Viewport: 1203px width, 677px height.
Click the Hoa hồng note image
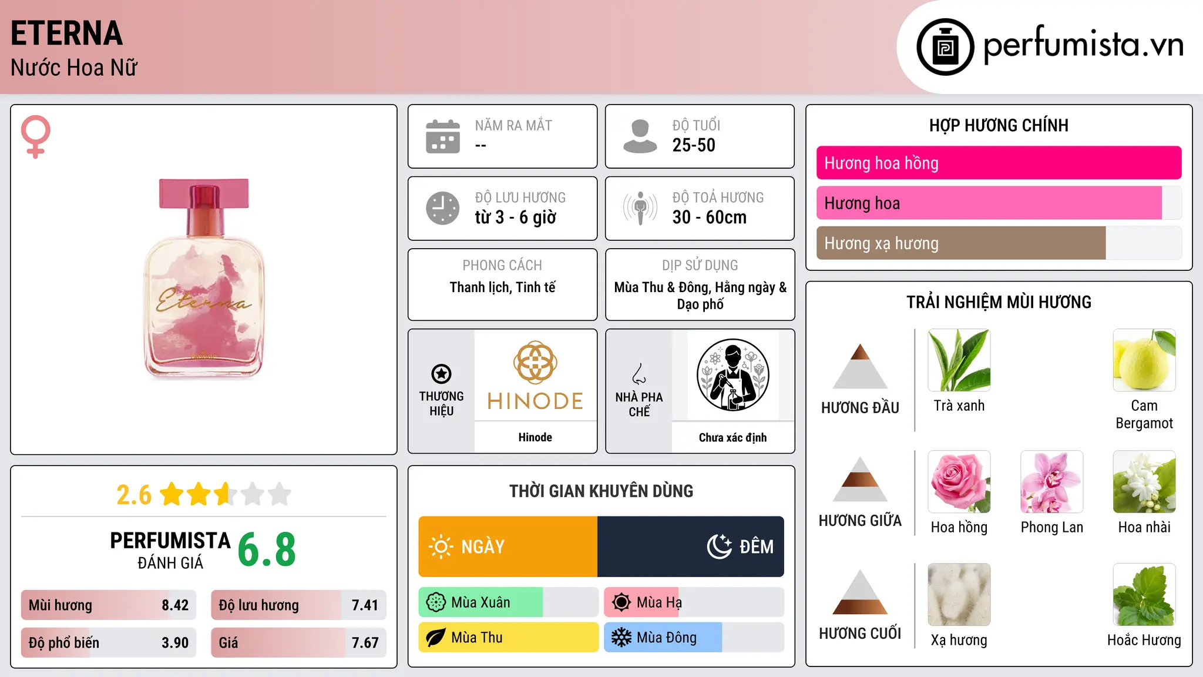pyautogui.click(x=959, y=482)
